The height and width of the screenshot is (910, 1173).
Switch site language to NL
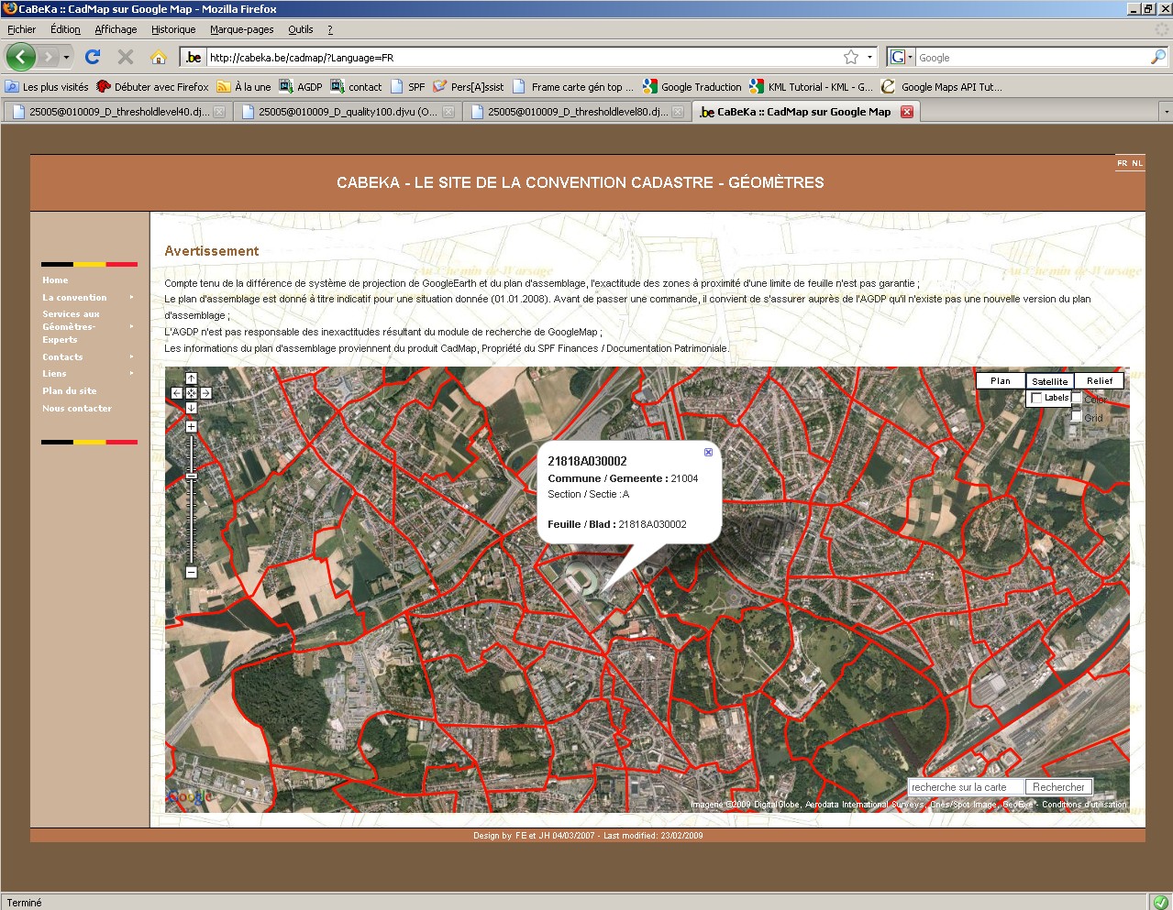1137,163
